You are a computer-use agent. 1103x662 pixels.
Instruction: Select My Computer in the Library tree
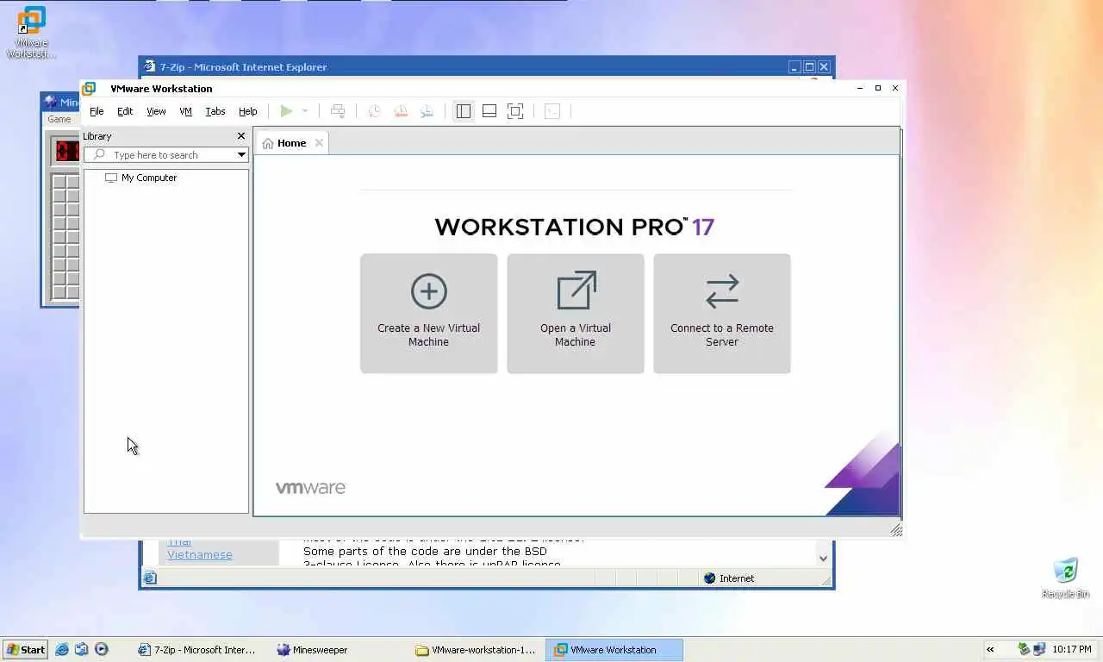[x=148, y=178]
